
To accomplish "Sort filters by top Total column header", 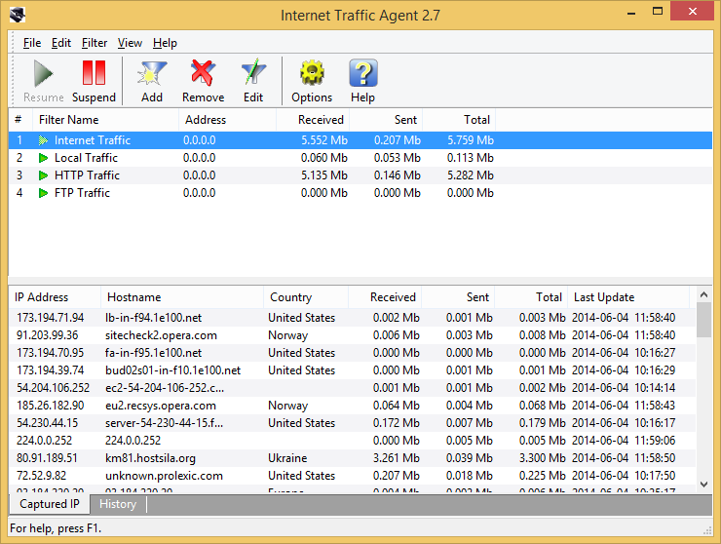I will point(459,120).
